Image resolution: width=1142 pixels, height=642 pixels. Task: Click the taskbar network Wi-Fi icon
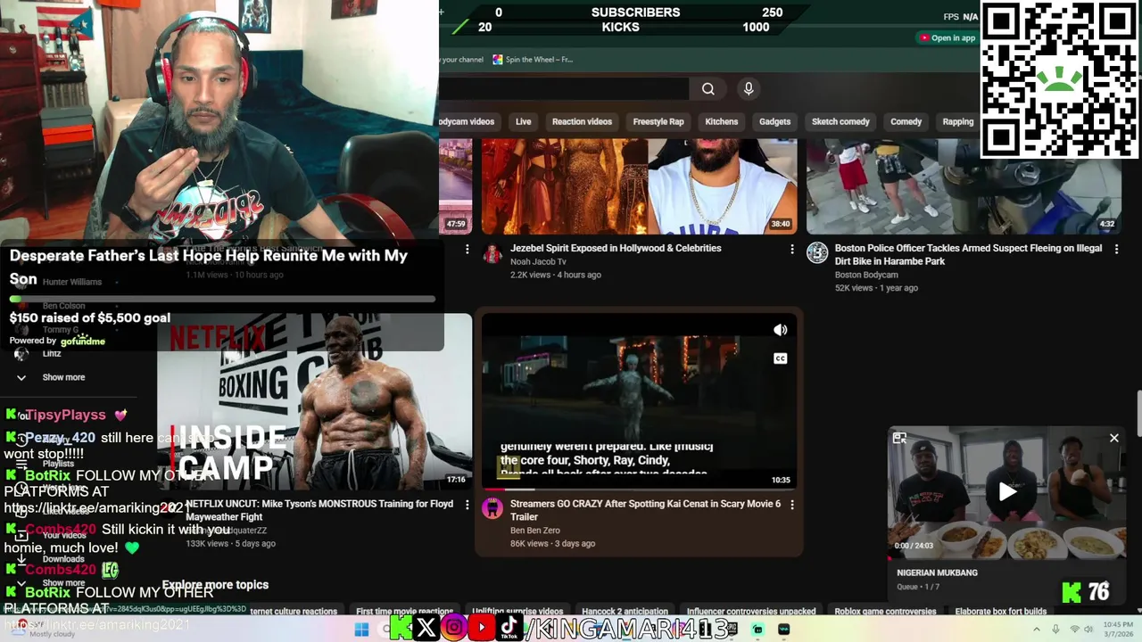point(1075,630)
